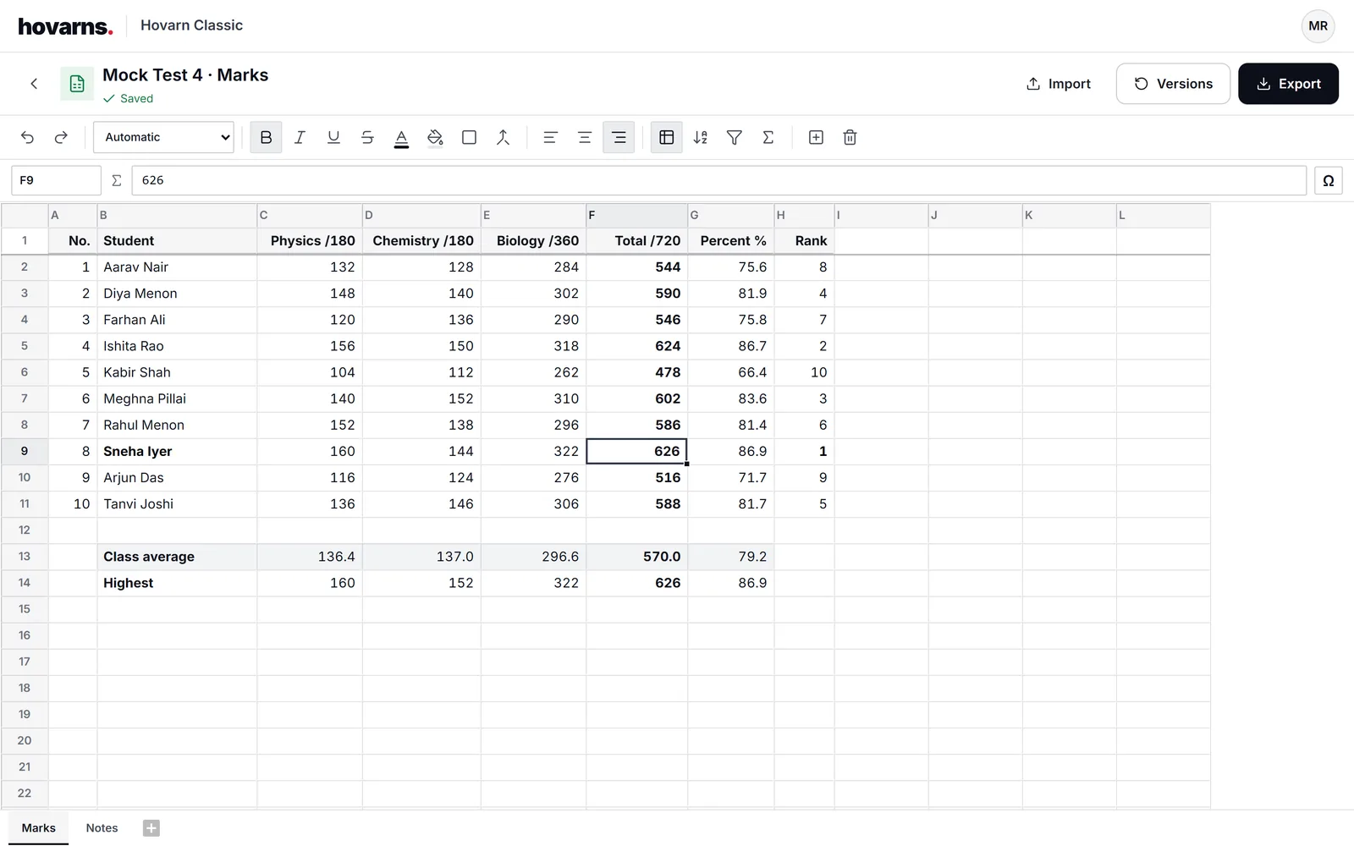
Task: Select the Highest label cell
Action: pos(177,583)
